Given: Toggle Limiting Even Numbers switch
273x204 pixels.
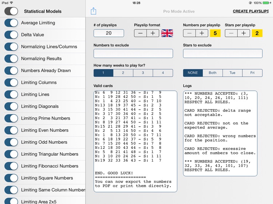Looking at the screenshot, I should click(x=11, y=130).
